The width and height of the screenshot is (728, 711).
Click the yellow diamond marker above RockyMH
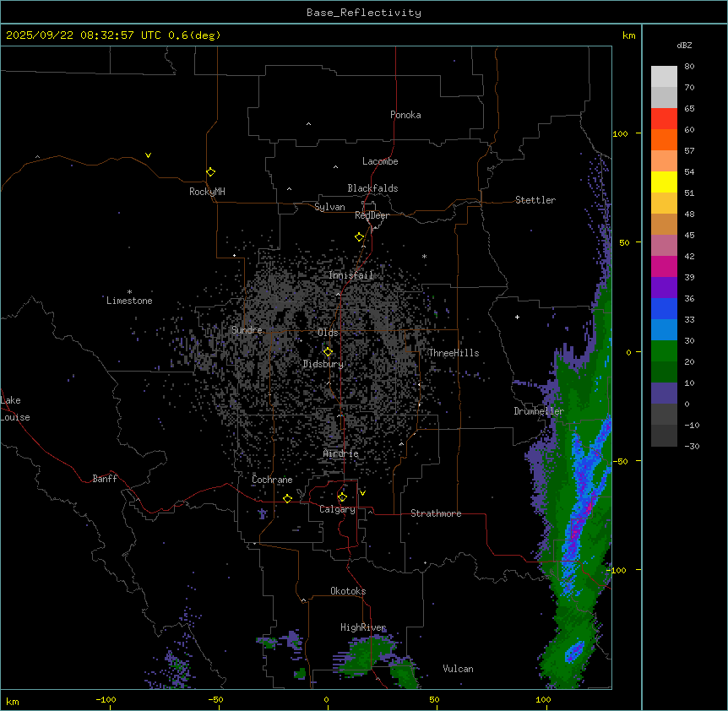pyautogui.click(x=210, y=171)
